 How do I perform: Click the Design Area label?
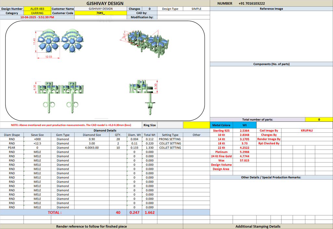tap(221, 169)
